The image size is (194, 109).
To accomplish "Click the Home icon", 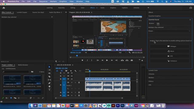I will click(x=4, y=8).
